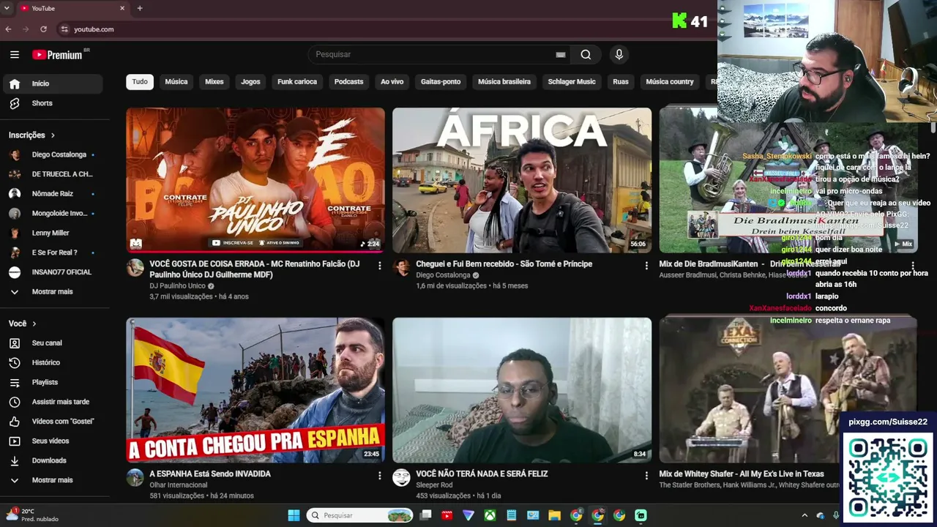Screen dimensions: 937x527
Task: Click the YouTube Premium logo
Action: tap(58, 55)
